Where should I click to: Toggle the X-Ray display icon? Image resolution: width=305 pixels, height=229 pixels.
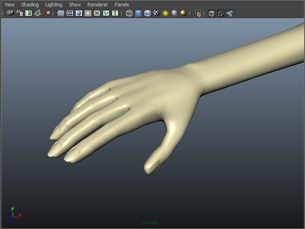coord(212,13)
